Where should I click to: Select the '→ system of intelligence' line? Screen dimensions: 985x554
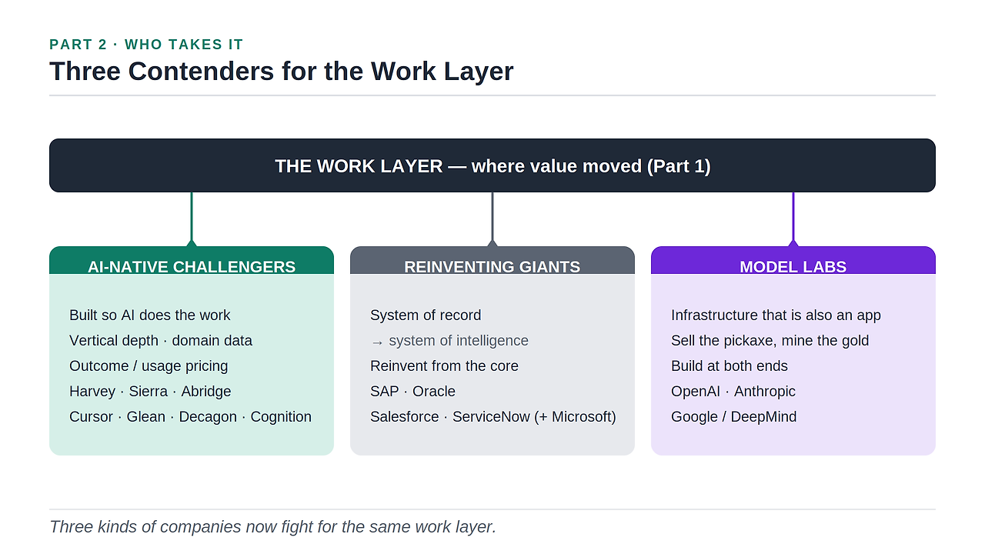pyautogui.click(x=449, y=341)
